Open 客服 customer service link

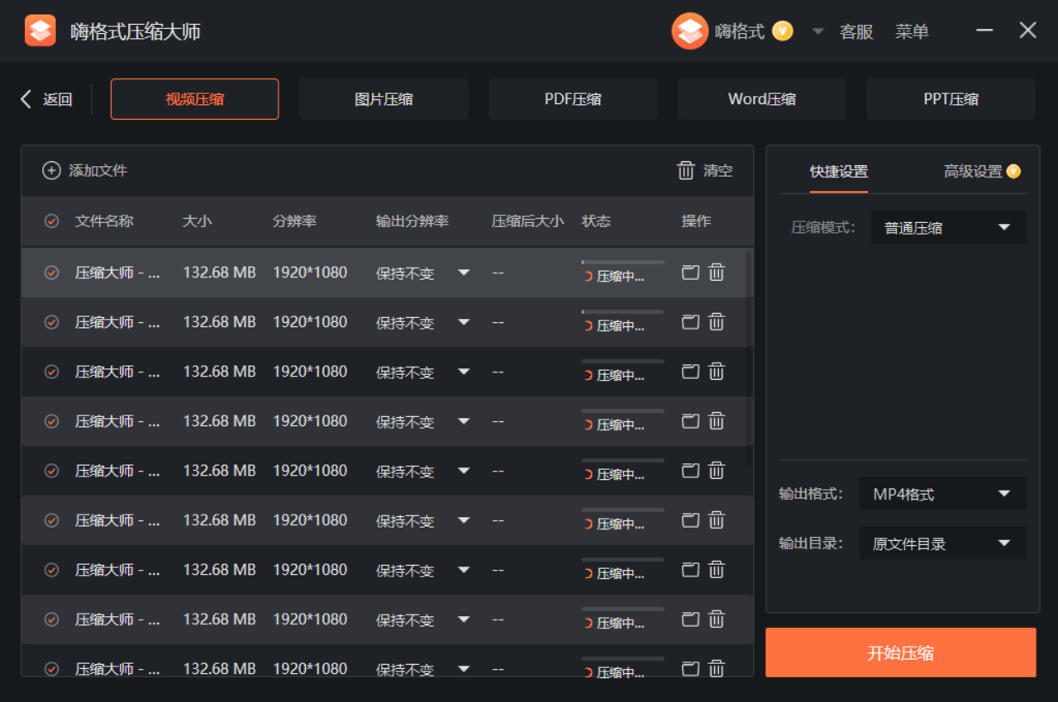(856, 32)
